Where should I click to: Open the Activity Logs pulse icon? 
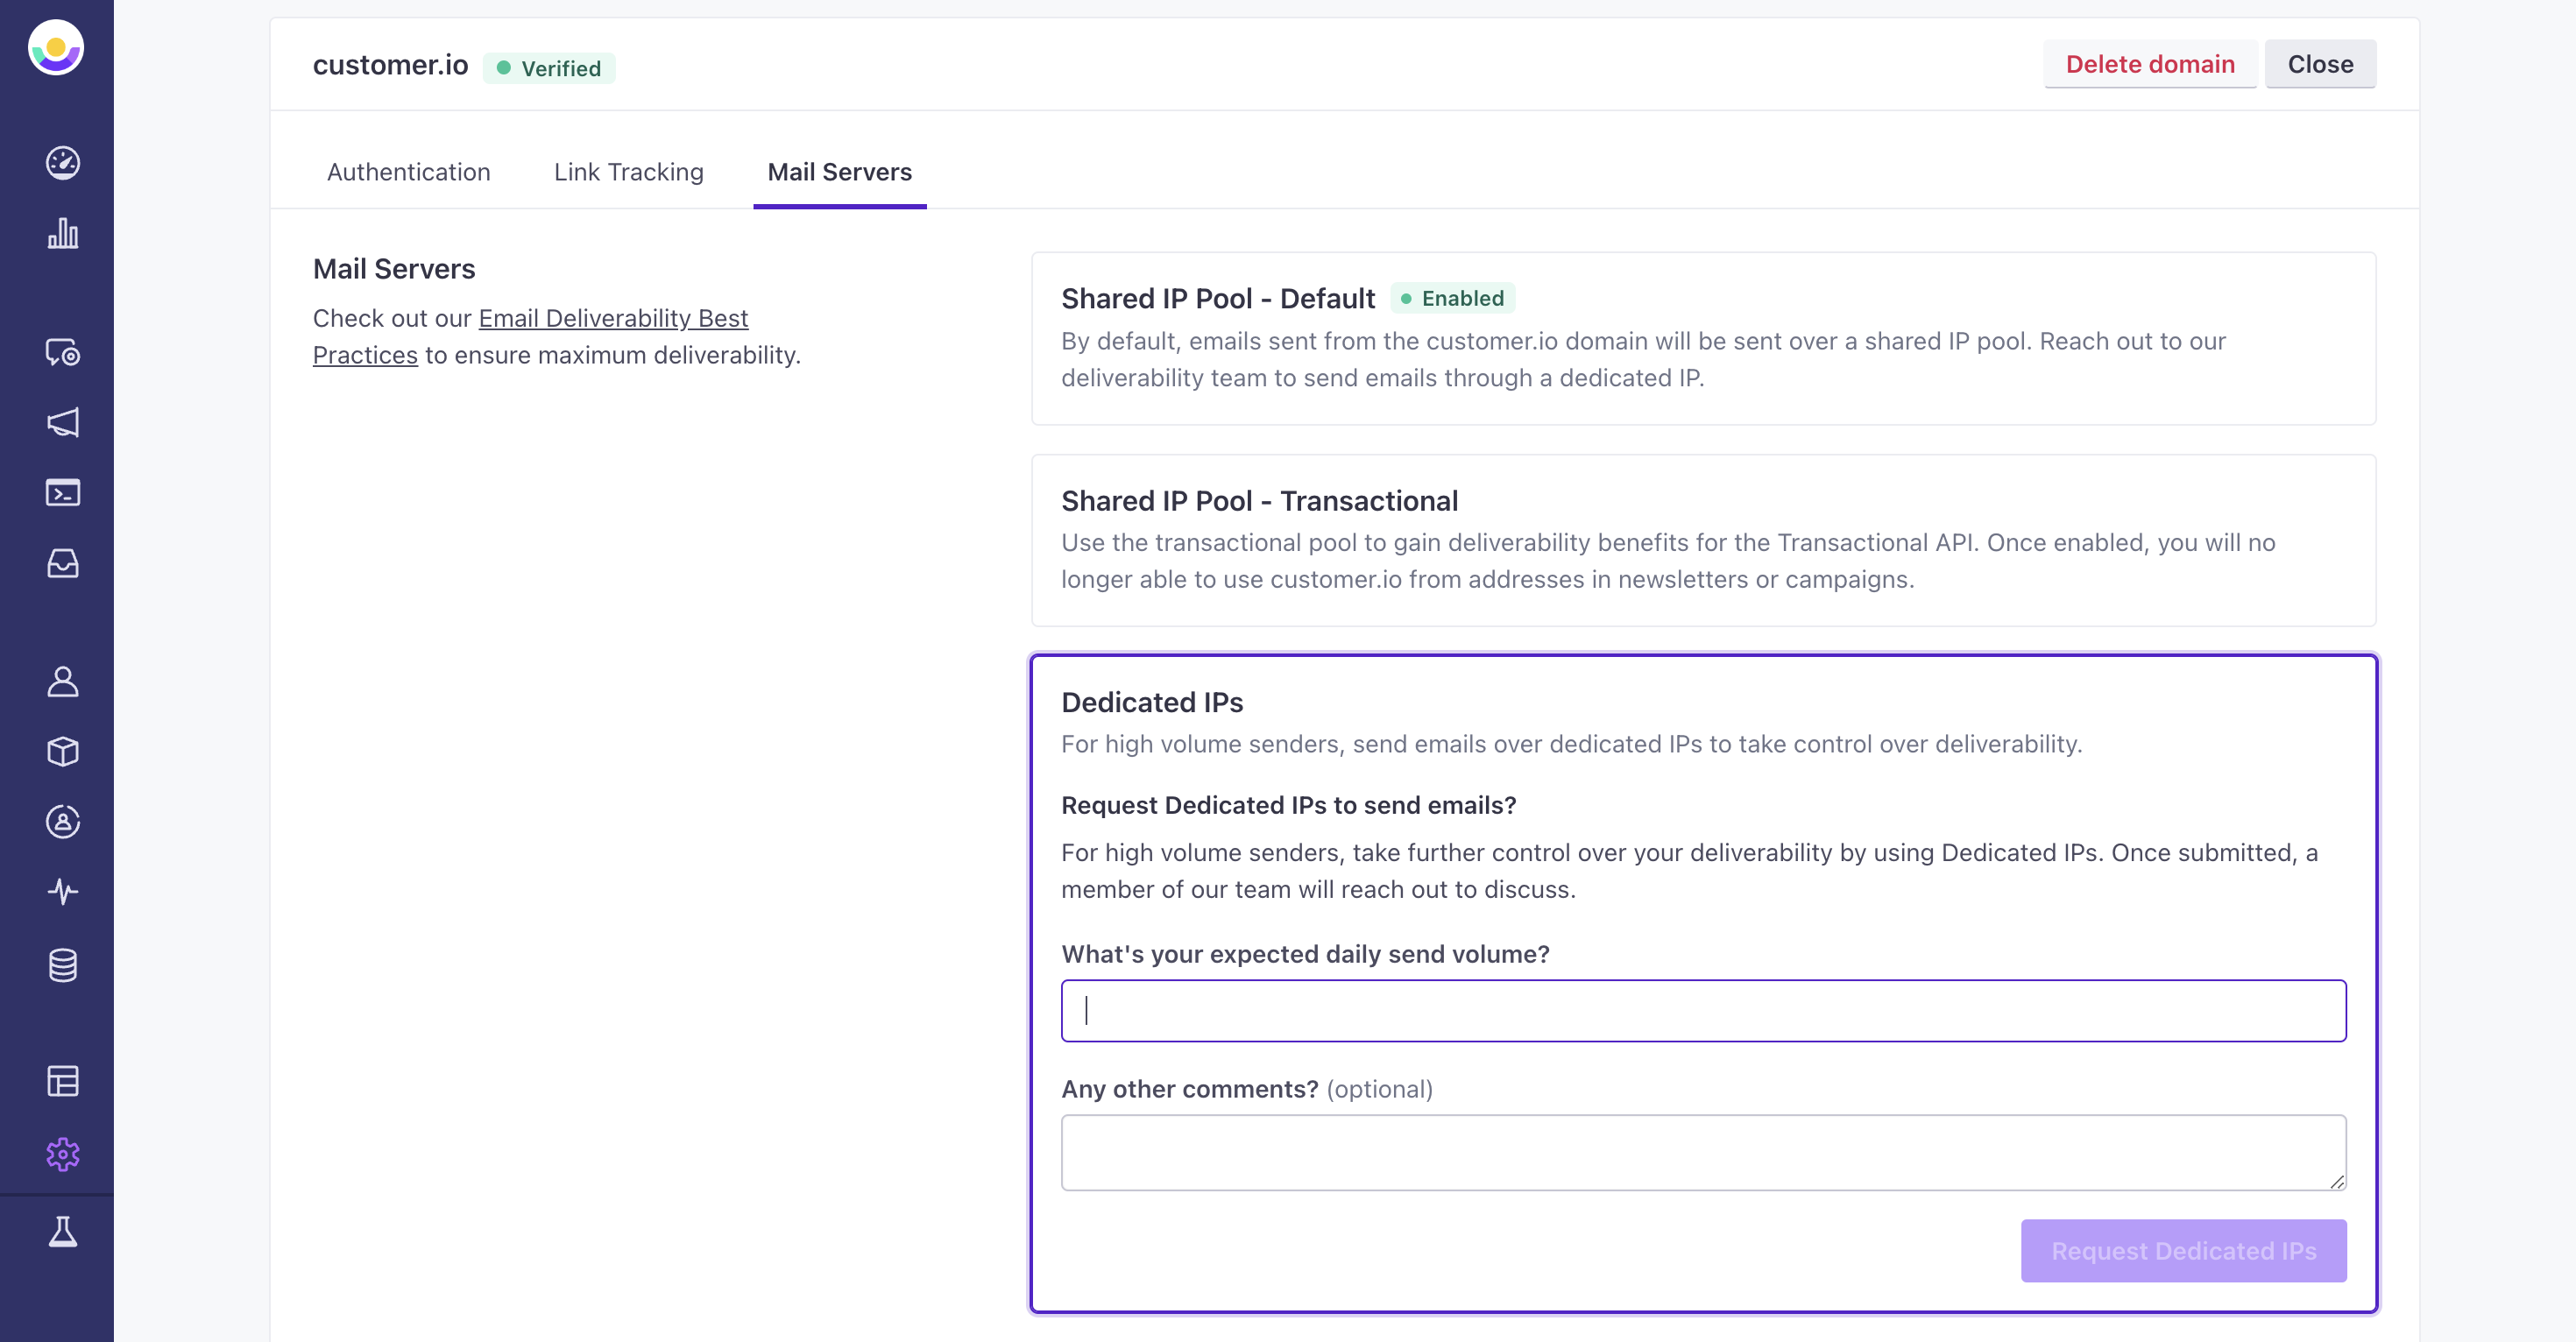point(62,891)
